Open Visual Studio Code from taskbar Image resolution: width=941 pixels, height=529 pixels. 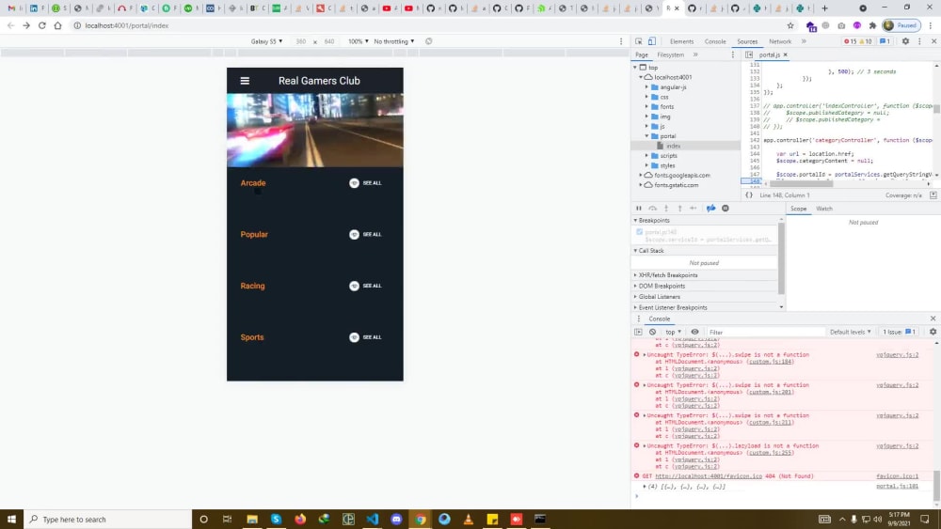tap(372, 520)
